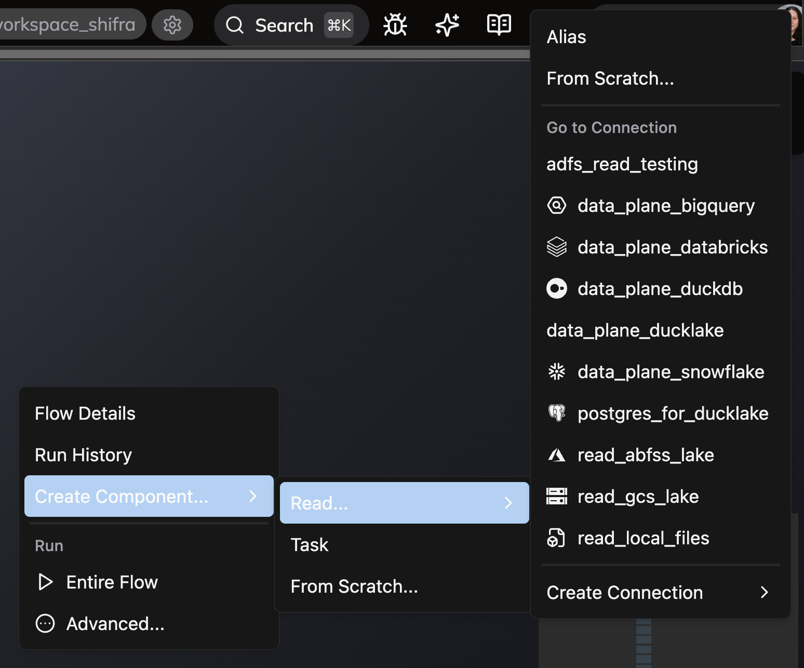Select the data_plane_databricks connection

(660, 247)
